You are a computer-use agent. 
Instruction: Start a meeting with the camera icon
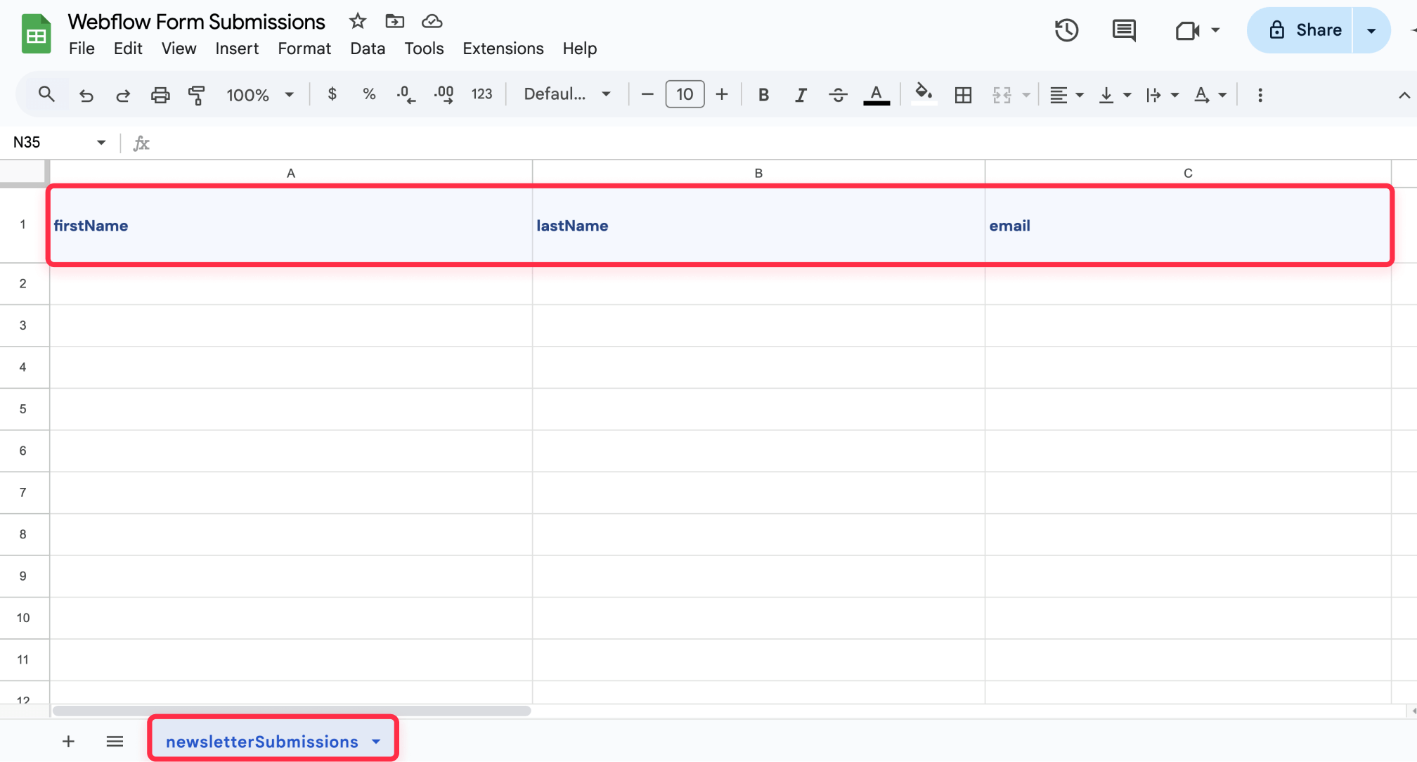pos(1186,30)
